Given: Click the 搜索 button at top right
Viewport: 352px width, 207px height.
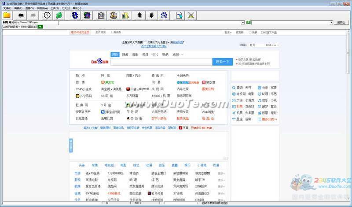Looking at the screenshot, I should point(341,23).
